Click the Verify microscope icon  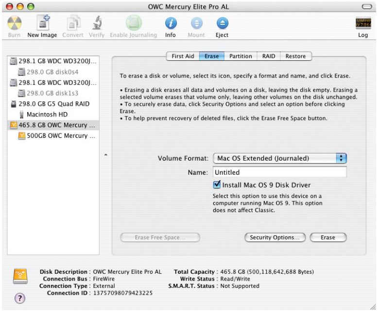[97, 23]
